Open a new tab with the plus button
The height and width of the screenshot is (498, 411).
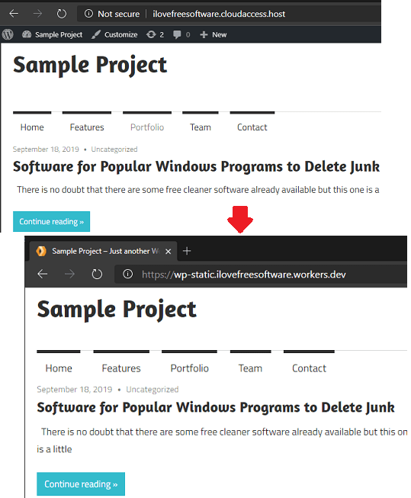(187, 251)
